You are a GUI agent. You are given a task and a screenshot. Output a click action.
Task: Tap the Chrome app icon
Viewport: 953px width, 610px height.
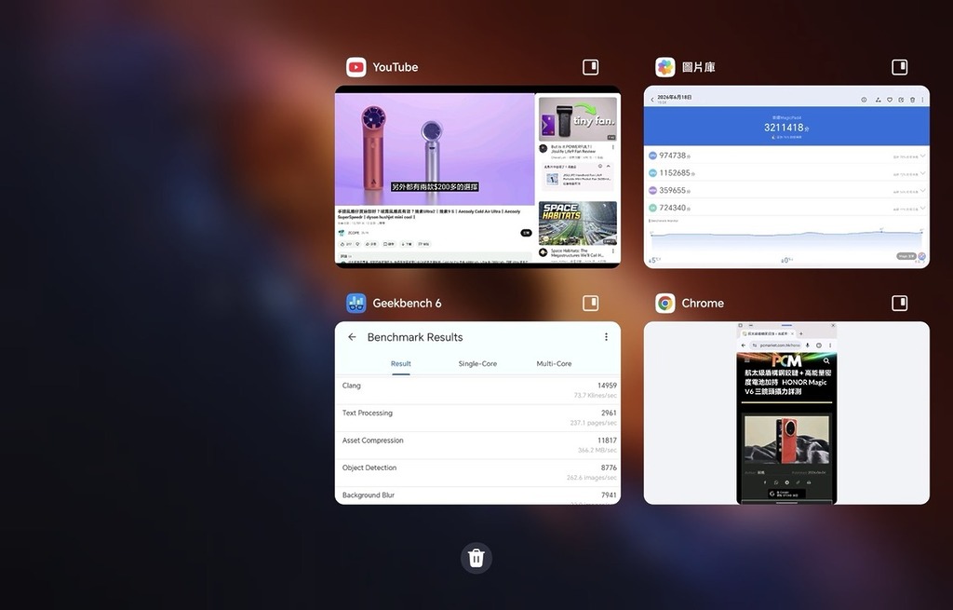point(664,303)
